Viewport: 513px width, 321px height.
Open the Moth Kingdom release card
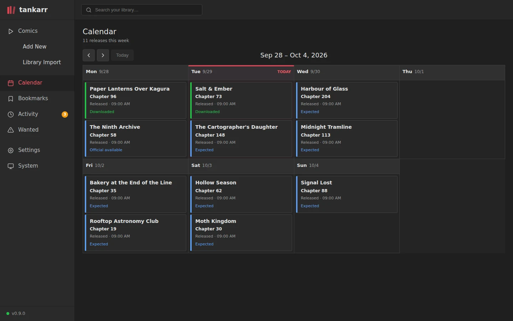[241, 233]
